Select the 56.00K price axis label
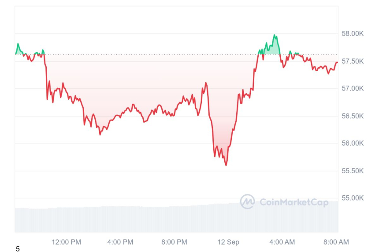This screenshot has width=379, height=252. pos(353,143)
